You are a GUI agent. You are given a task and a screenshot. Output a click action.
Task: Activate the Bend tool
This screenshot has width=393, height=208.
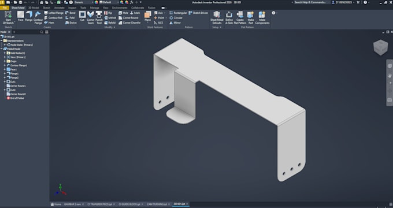pos(70,13)
